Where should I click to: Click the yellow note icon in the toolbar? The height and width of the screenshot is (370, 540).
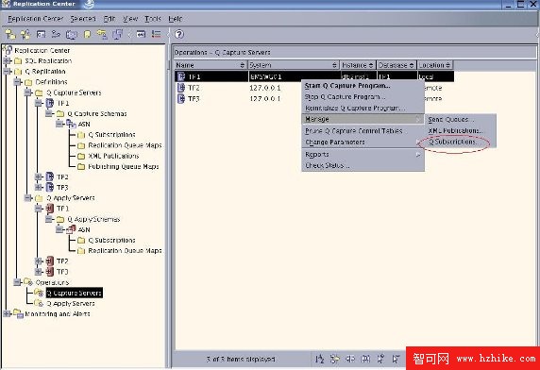pos(88,34)
